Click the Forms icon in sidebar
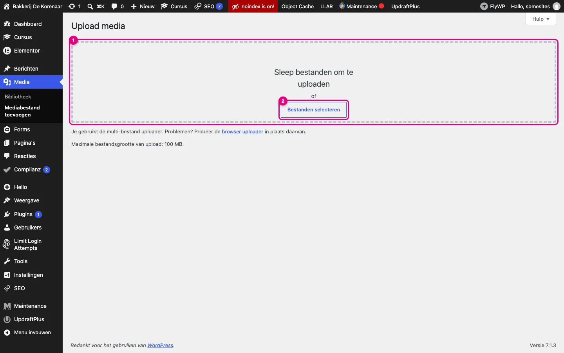 click(7, 129)
